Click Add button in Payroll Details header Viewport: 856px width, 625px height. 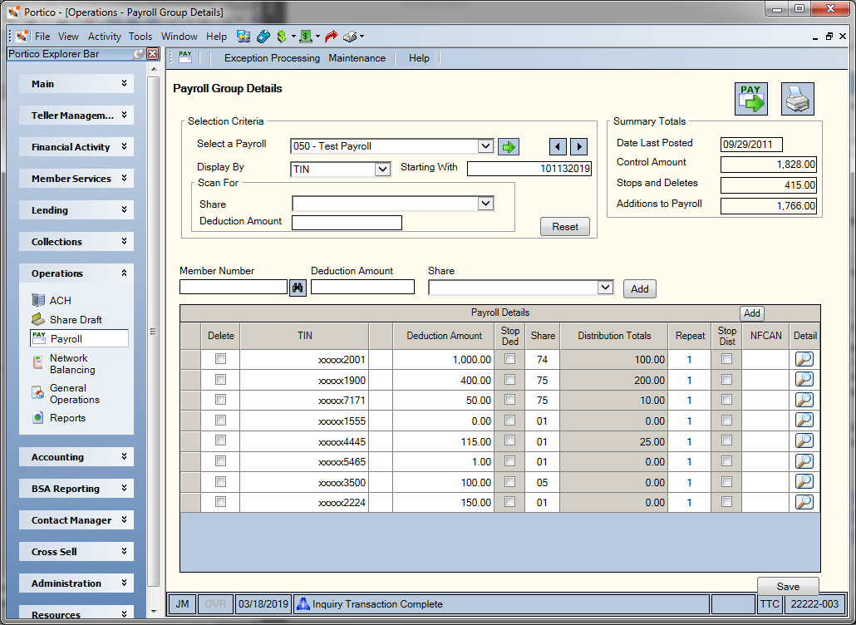point(752,313)
